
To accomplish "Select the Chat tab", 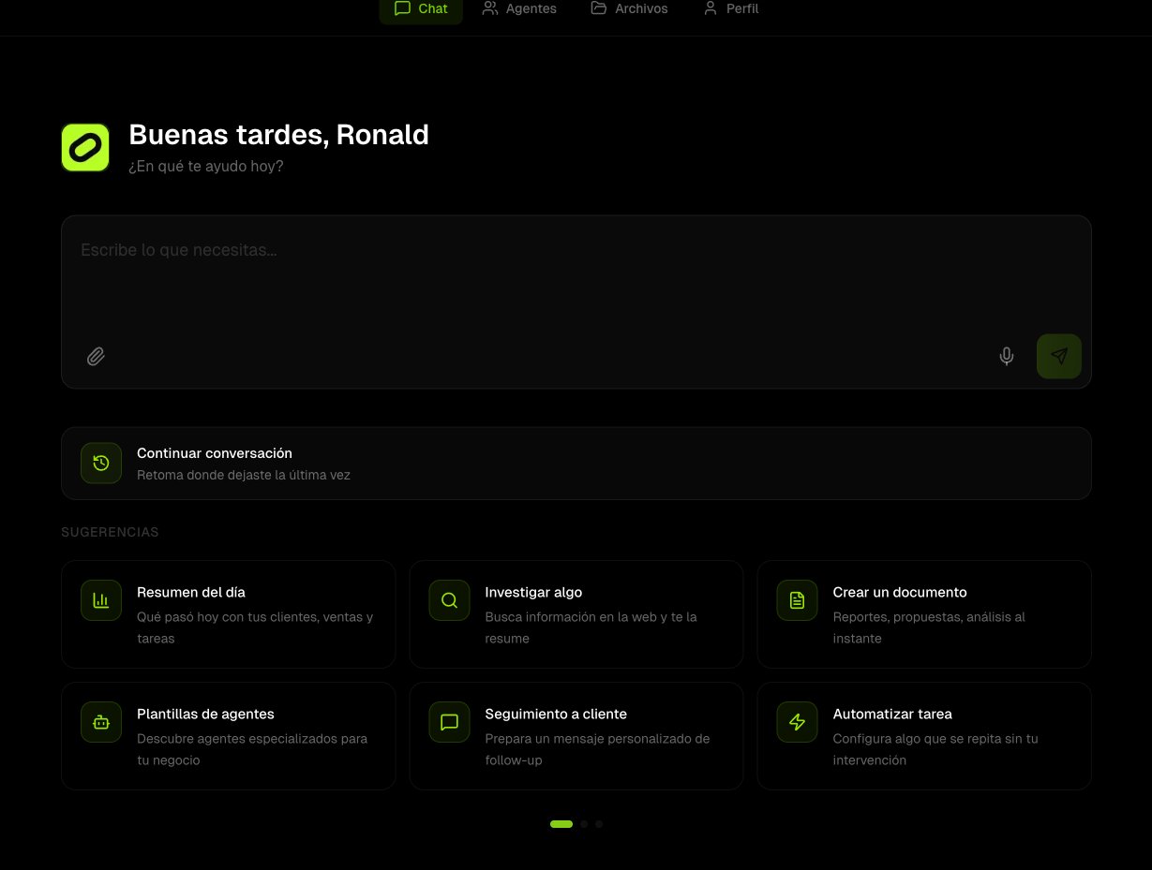I will 421,8.
